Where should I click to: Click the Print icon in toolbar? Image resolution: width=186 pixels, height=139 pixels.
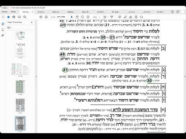[x=14, y=17]
